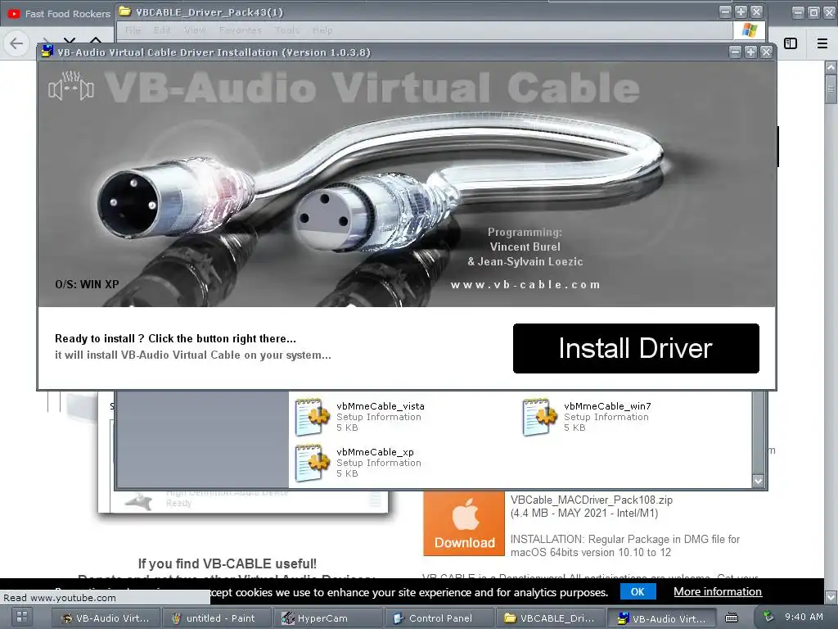Open the vbMmeCable_vista setup file icon
Image resolution: width=838 pixels, height=629 pixels.
(312, 417)
